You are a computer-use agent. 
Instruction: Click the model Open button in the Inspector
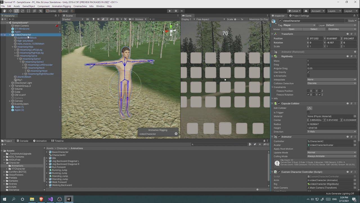(291, 29)
